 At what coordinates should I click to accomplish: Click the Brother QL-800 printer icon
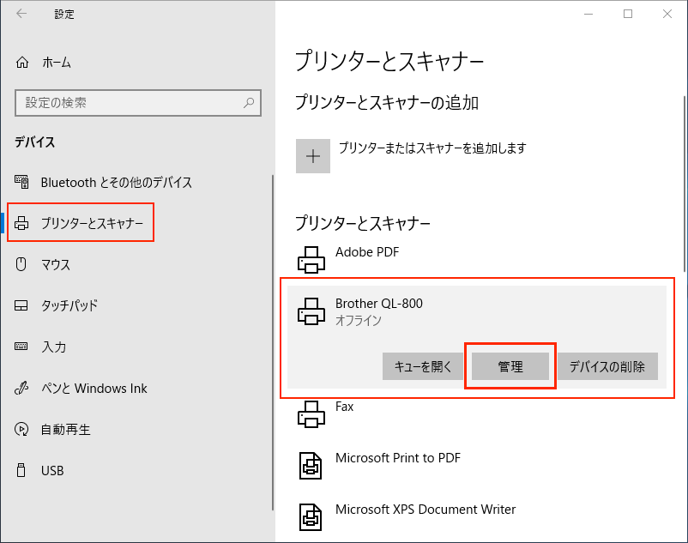(x=311, y=311)
